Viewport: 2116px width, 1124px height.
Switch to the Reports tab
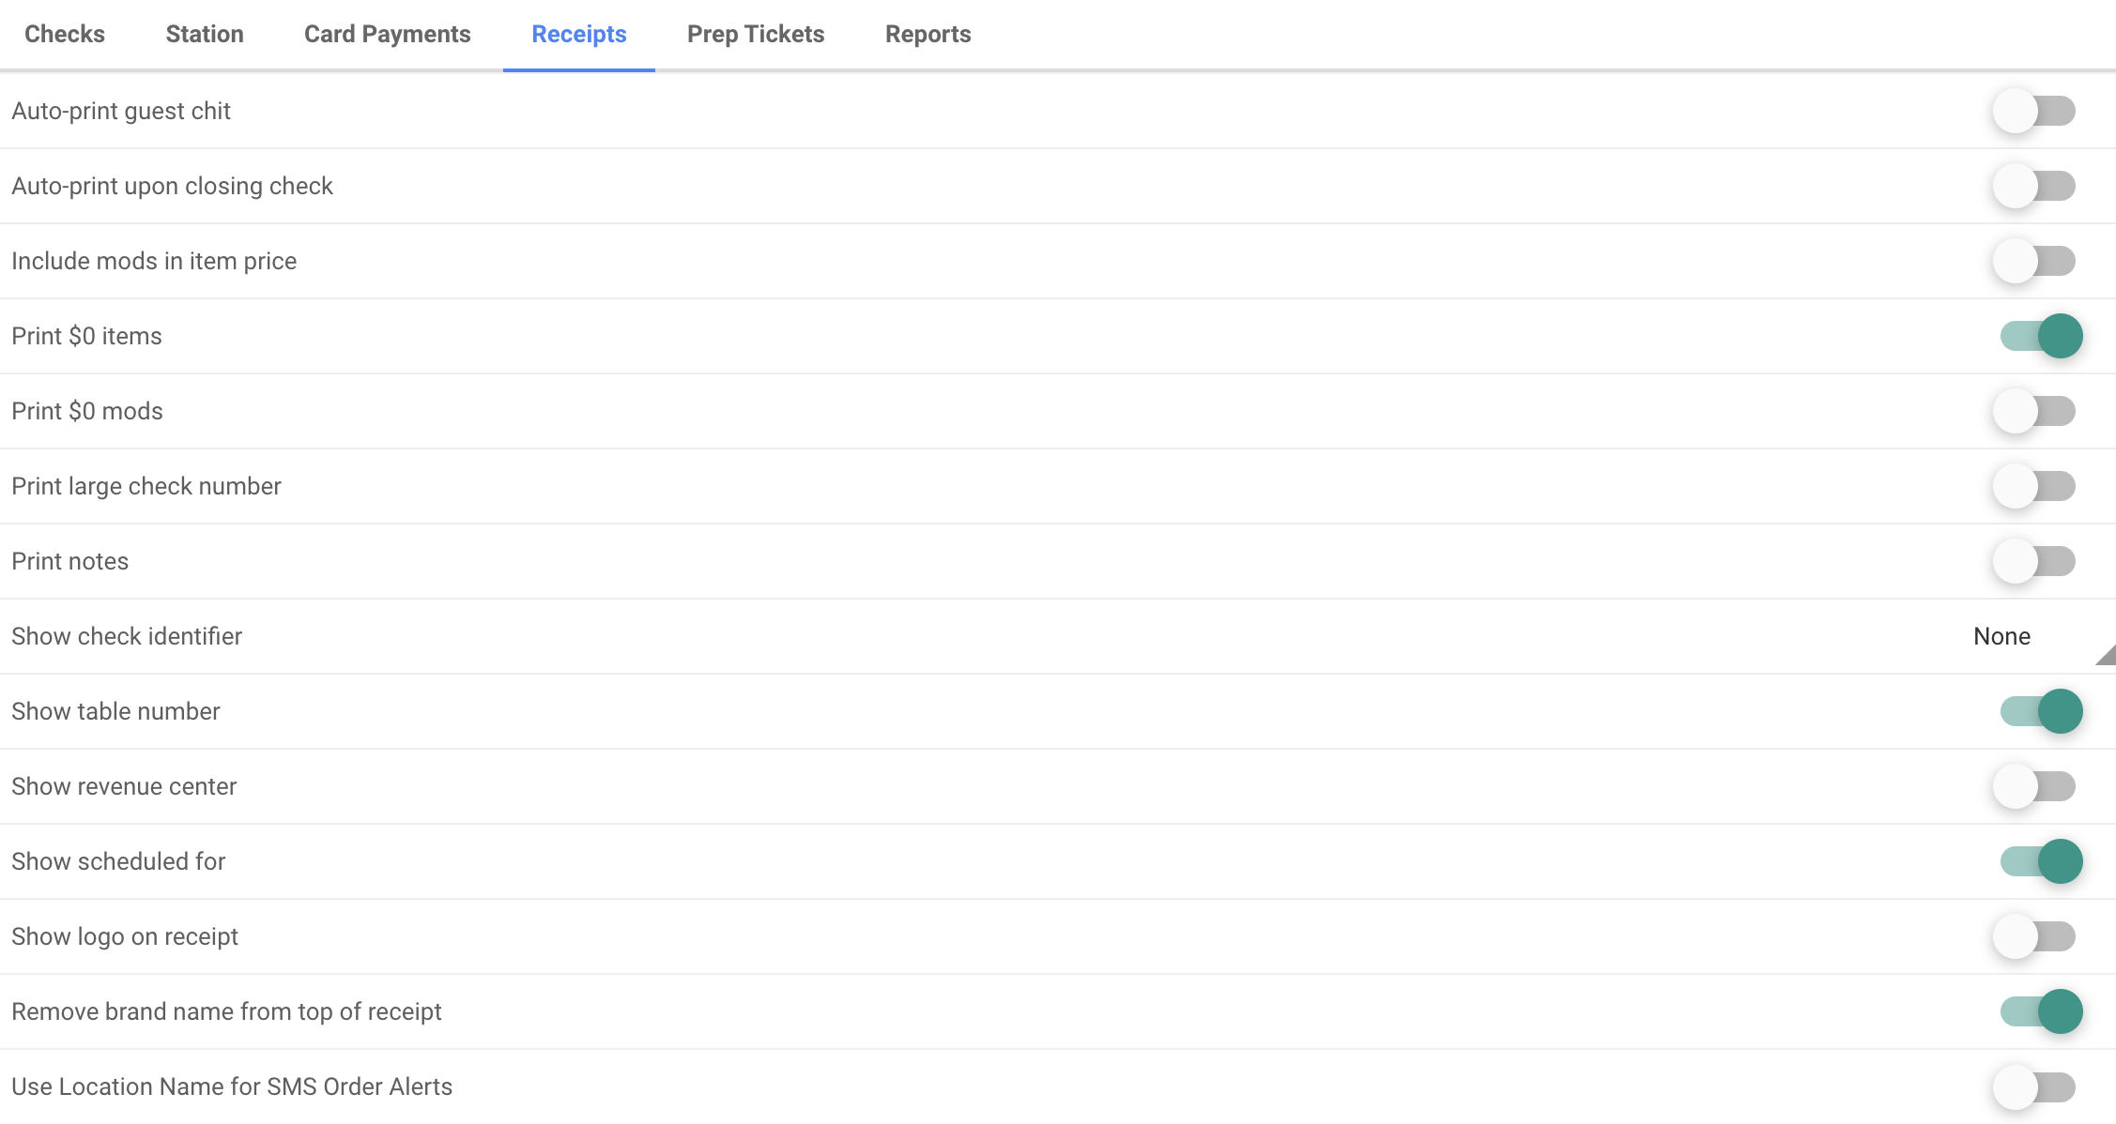point(928,35)
